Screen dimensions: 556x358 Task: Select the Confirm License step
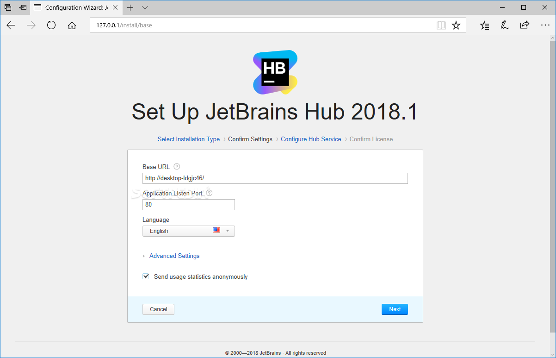click(x=371, y=139)
